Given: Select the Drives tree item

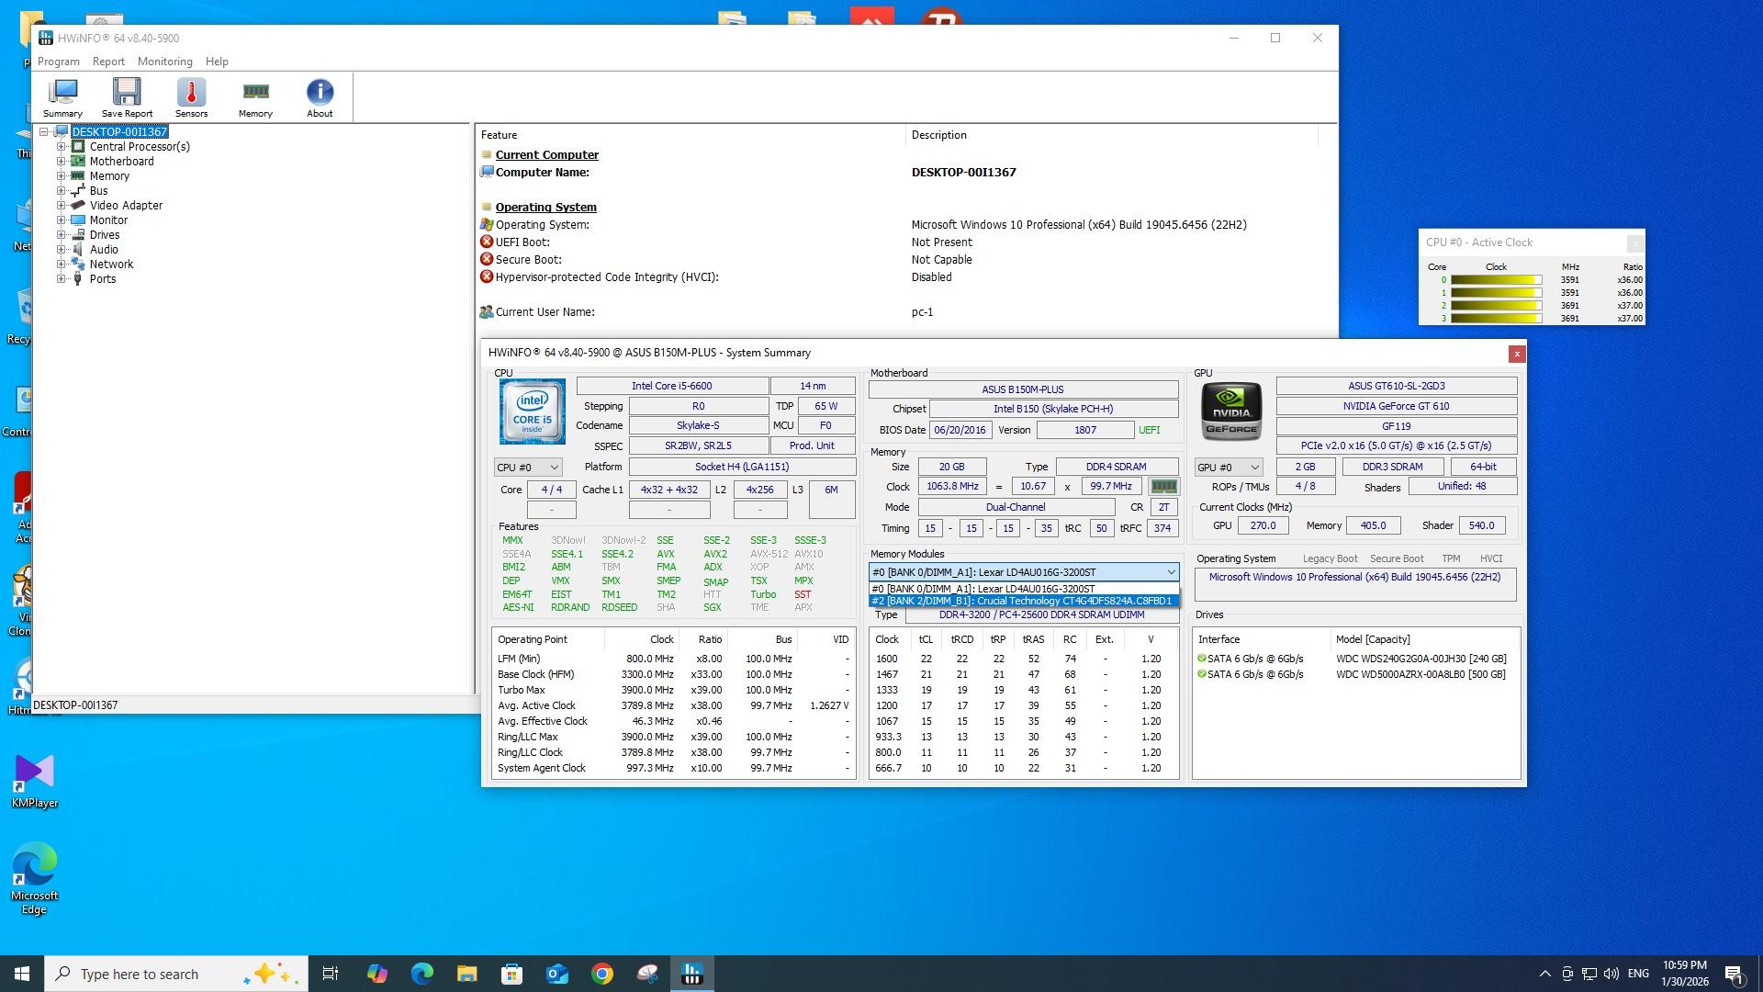Looking at the screenshot, I should [105, 235].
